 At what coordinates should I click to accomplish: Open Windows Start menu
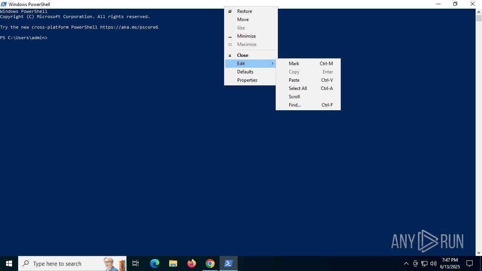9,263
